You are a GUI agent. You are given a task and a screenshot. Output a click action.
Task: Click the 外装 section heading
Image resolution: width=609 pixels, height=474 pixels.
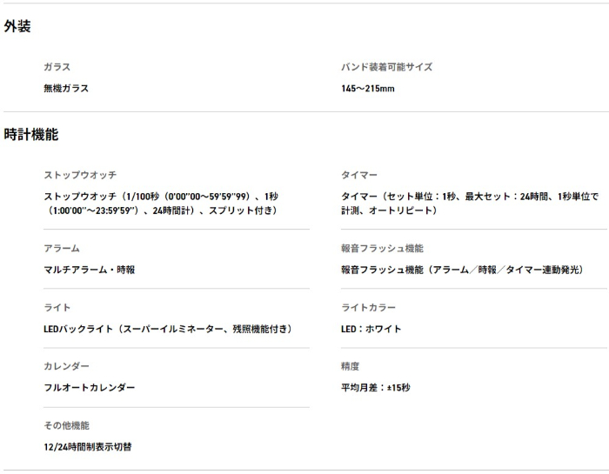(17, 27)
